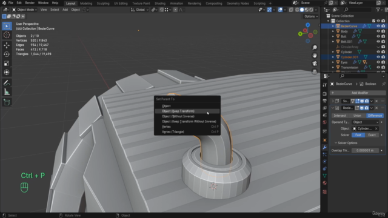Choose Object (Keep Transform) parent option

tap(187, 111)
